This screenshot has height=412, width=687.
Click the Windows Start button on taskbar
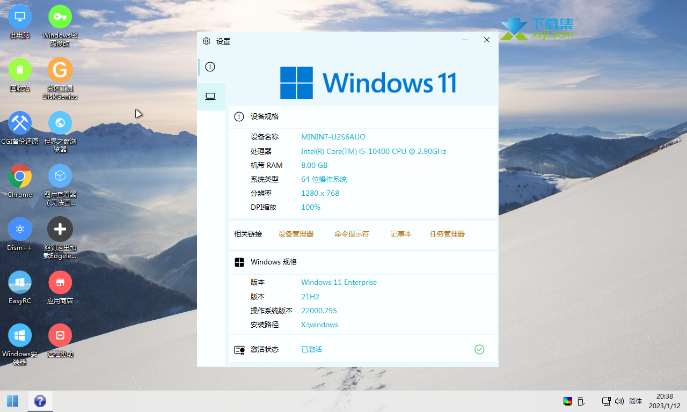12,401
